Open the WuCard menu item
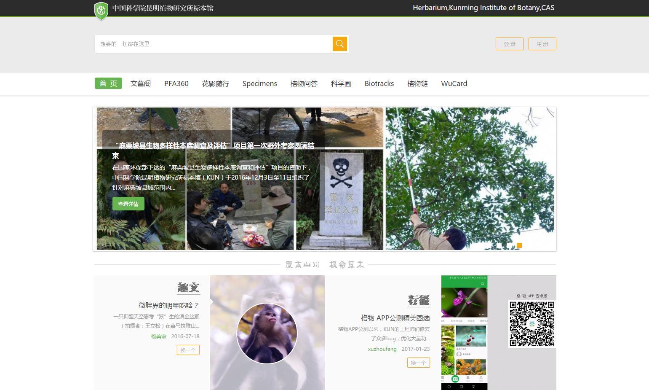Screen dimensions: 649x390 (x=454, y=83)
